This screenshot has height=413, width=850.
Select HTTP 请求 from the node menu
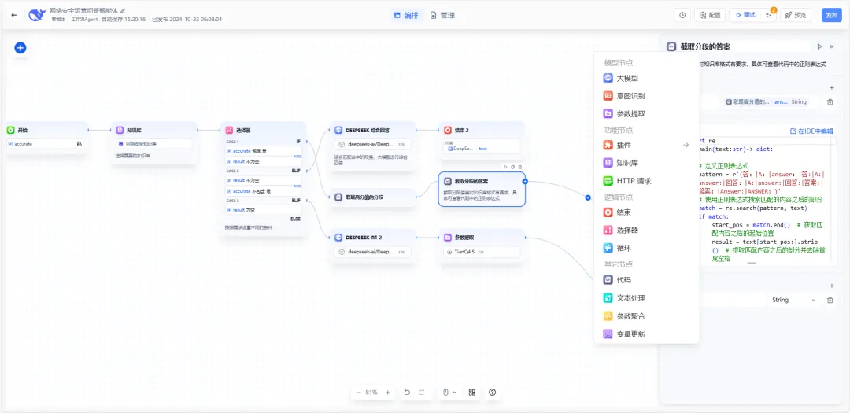coord(634,181)
